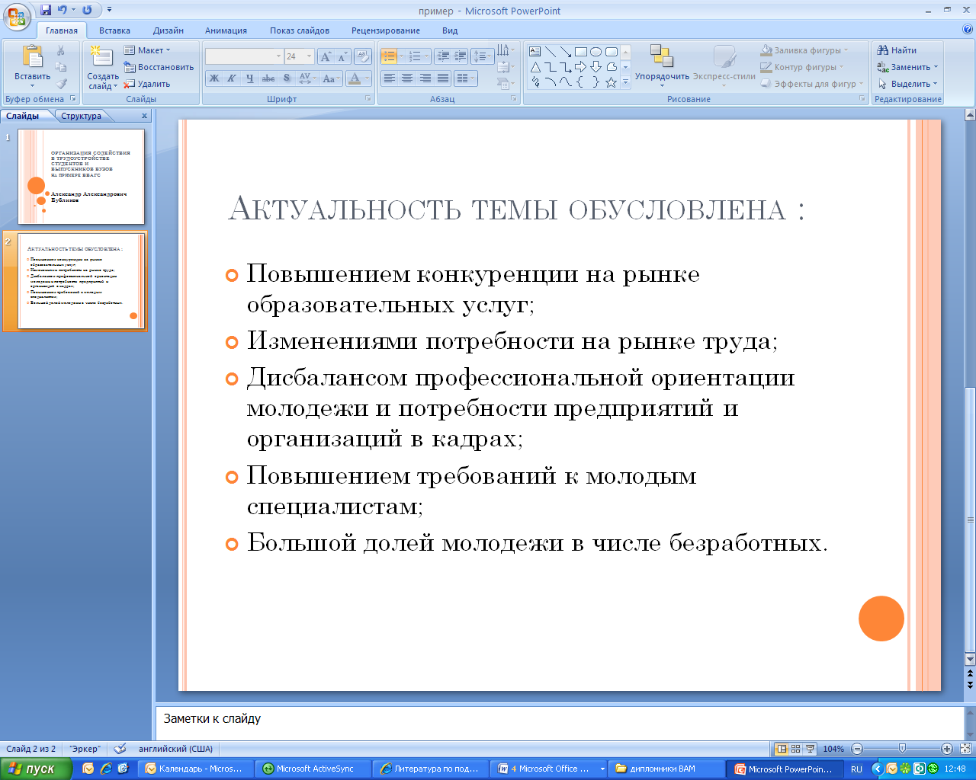This screenshot has width=976, height=780.
Task: Toggle underline (Ч) formatting
Action: 250,78
